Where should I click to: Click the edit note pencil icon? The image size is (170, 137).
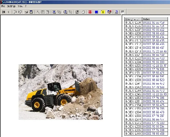click(x=77, y=12)
